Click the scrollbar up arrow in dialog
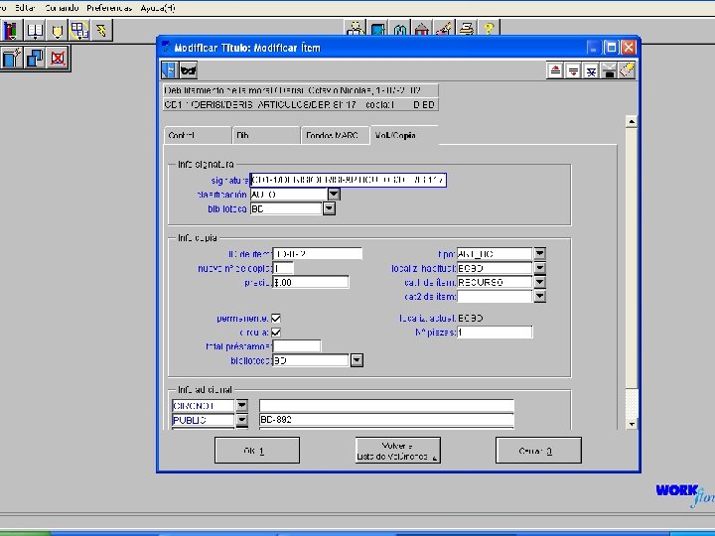Image resolution: width=715 pixels, height=536 pixels. click(632, 121)
